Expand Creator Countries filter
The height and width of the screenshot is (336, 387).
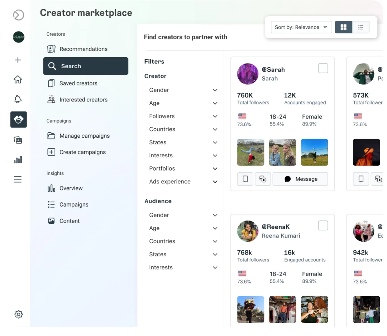(x=183, y=129)
